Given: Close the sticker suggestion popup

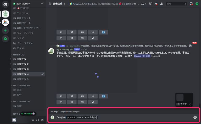Looking at the screenshot, I should (x=190, y=104).
